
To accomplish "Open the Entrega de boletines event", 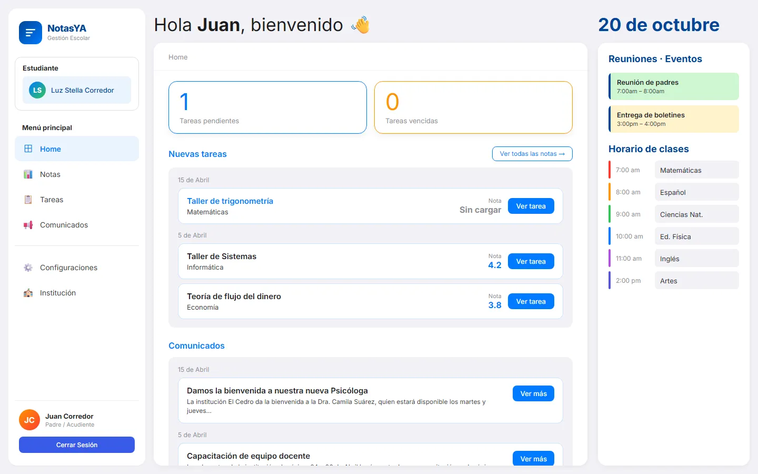I will coord(674,119).
